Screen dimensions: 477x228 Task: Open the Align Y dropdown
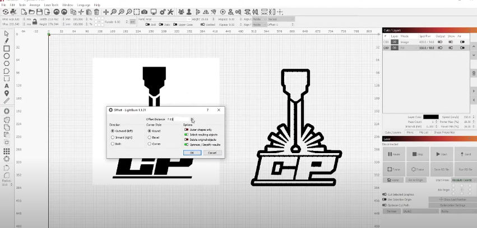click(259, 25)
